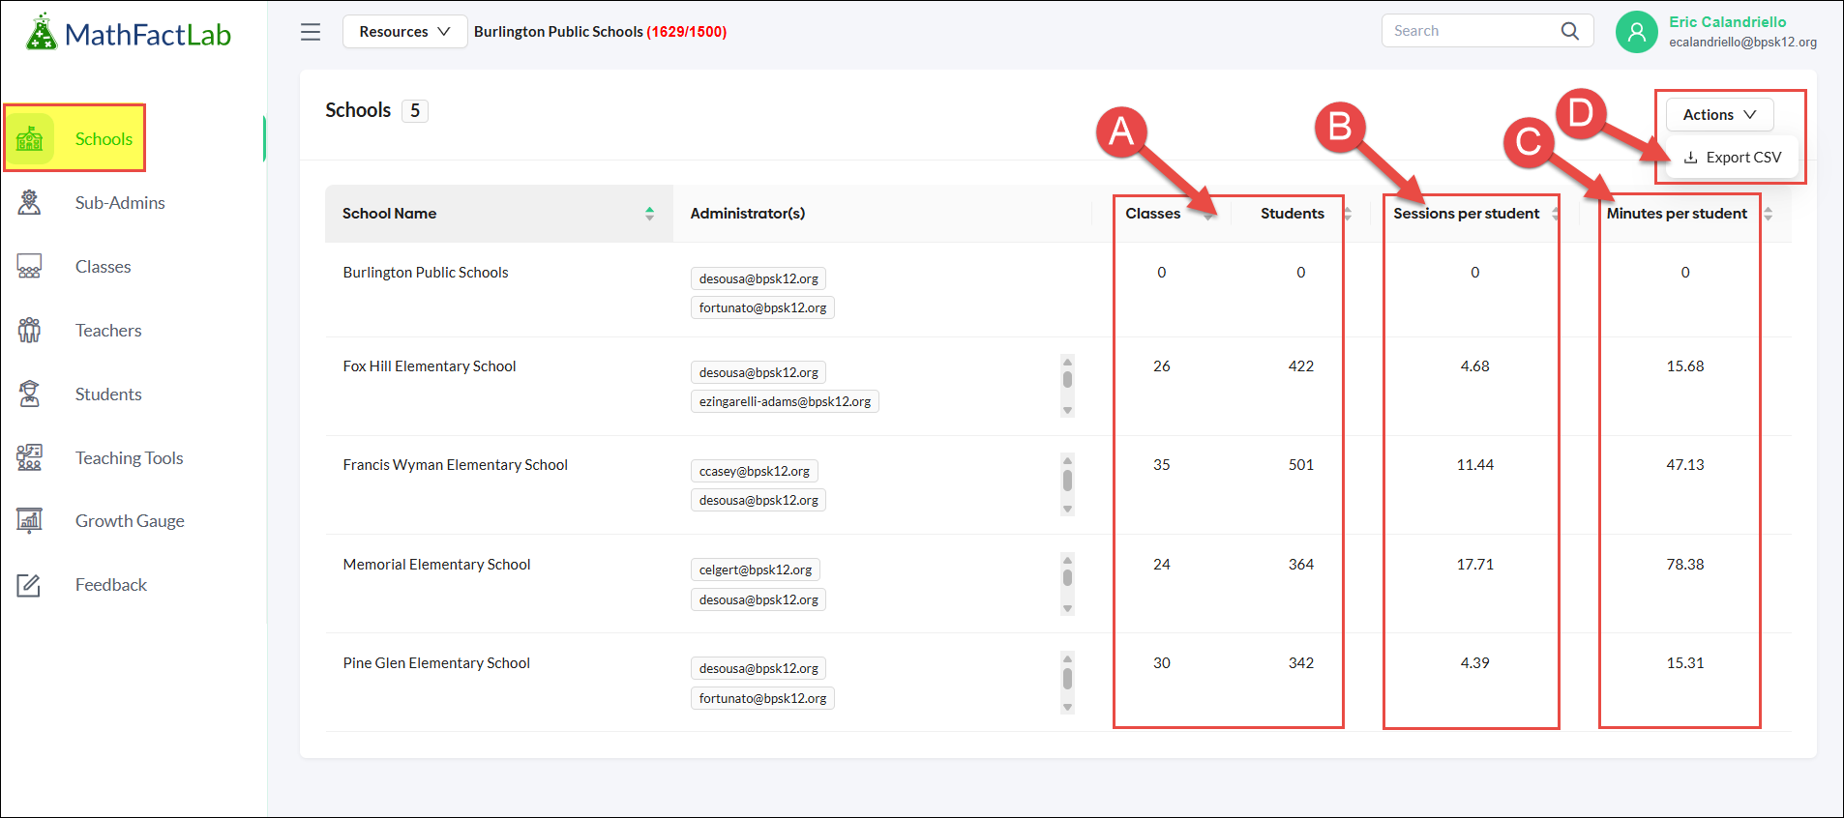Open Fox Hill Elementary School

coord(430,366)
